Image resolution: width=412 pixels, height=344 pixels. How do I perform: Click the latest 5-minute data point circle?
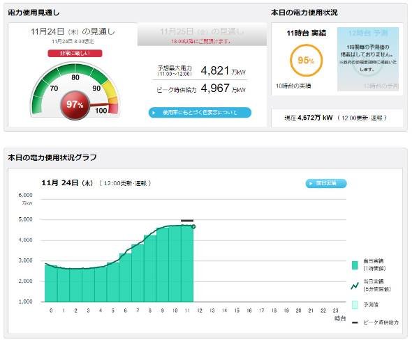(193, 226)
